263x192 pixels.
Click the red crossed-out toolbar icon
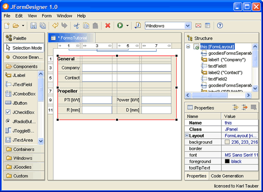pos(198,26)
